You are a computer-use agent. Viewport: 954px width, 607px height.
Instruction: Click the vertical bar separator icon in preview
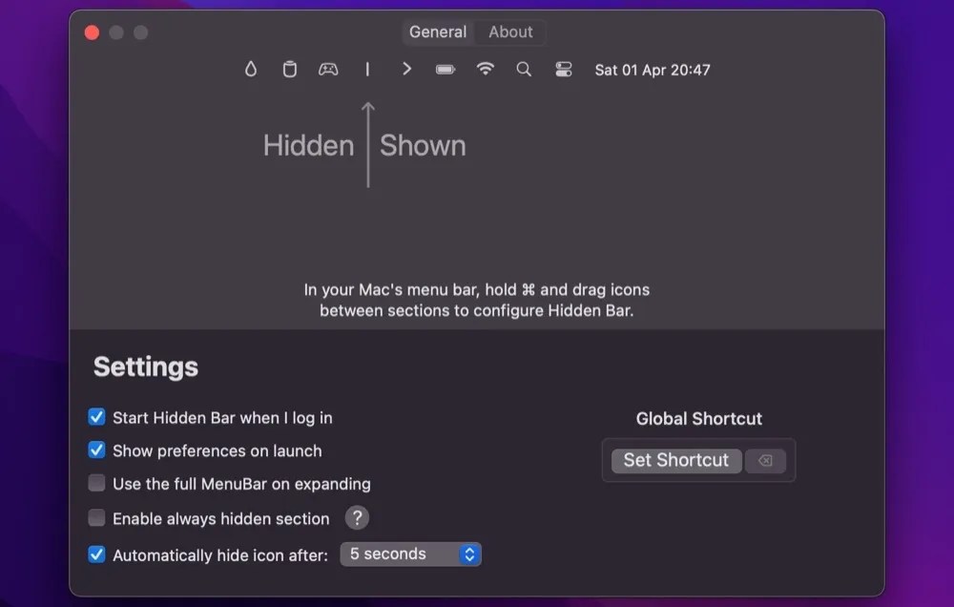[367, 70]
